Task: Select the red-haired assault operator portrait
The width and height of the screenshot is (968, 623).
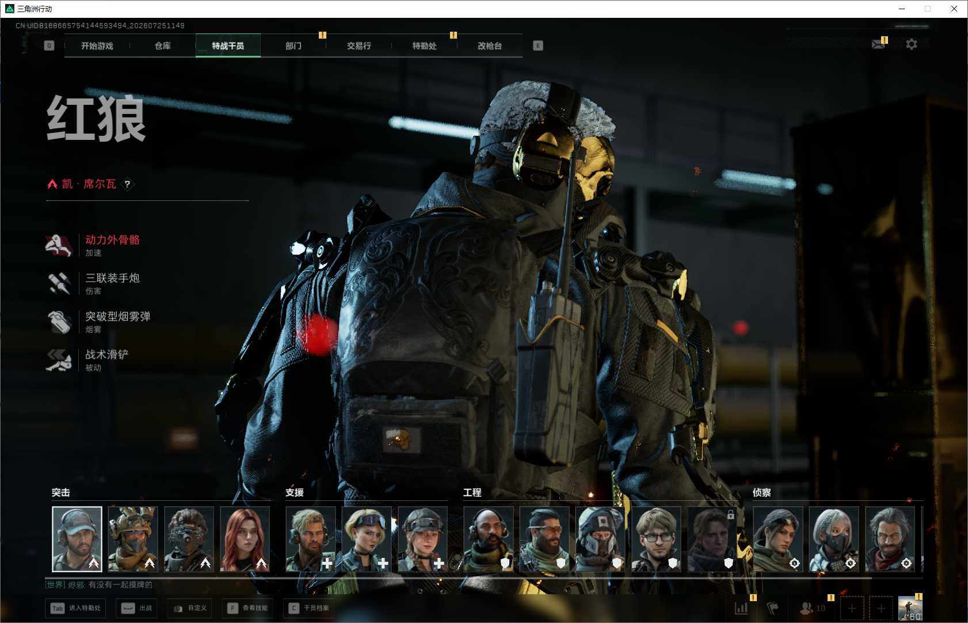Action: [245, 539]
